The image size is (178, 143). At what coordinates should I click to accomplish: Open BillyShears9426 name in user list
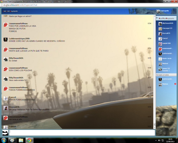(x=168, y=23)
